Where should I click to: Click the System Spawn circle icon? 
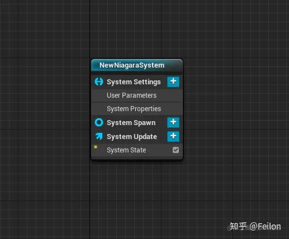click(99, 122)
